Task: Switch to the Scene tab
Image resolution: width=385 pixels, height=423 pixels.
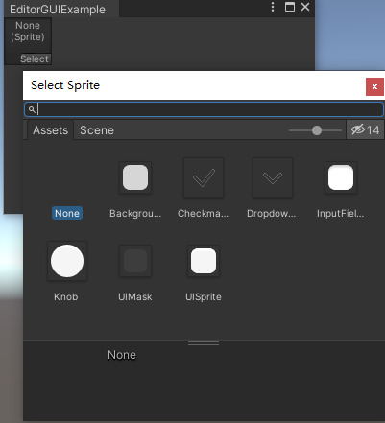Action: 97,130
